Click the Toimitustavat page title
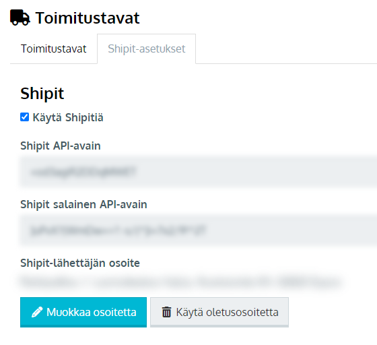This screenshot has width=377, height=345. (88, 18)
